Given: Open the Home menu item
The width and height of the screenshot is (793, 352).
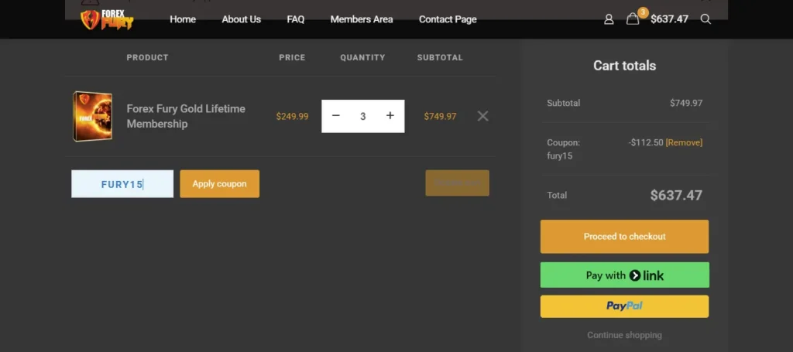Looking at the screenshot, I should point(183,19).
